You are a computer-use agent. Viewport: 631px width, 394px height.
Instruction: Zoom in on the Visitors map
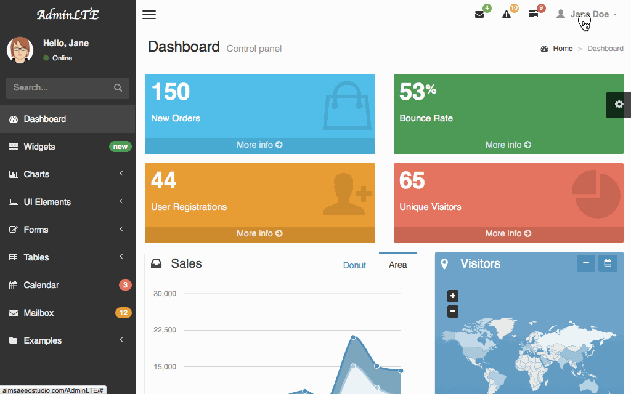pos(453,296)
